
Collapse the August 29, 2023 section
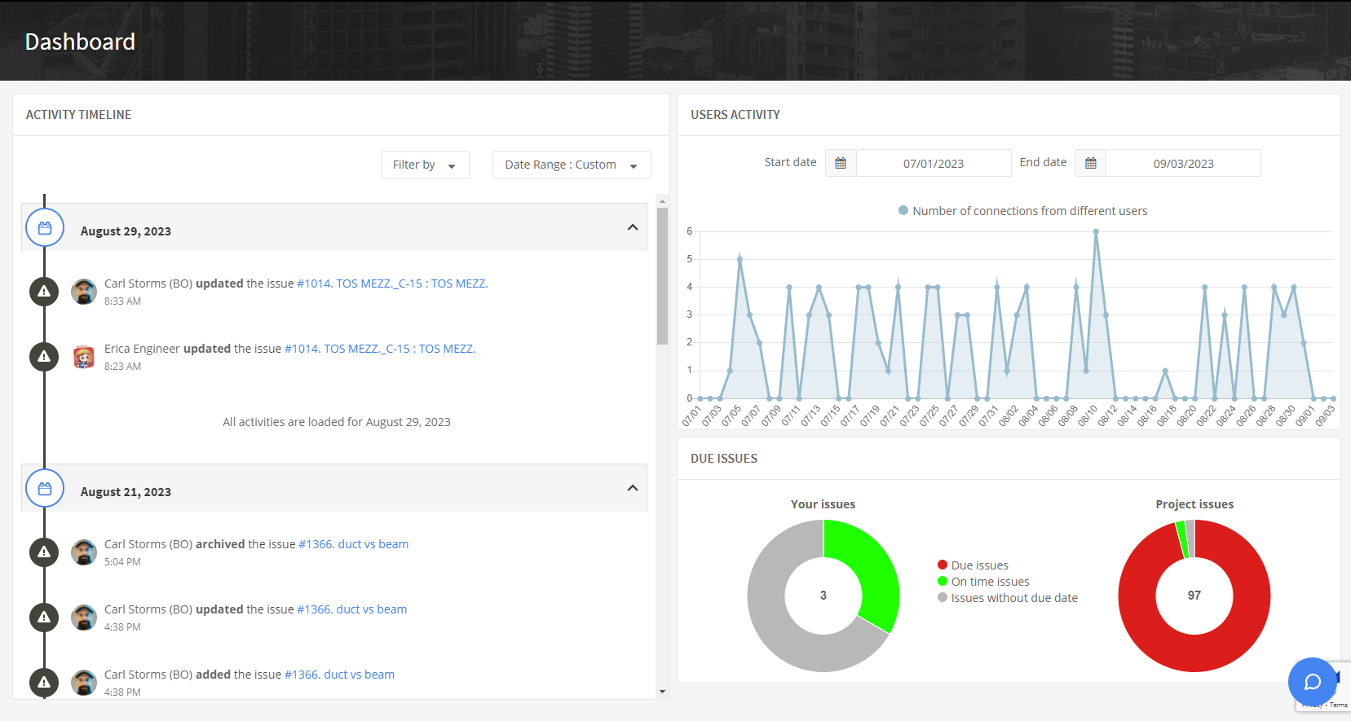632,227
